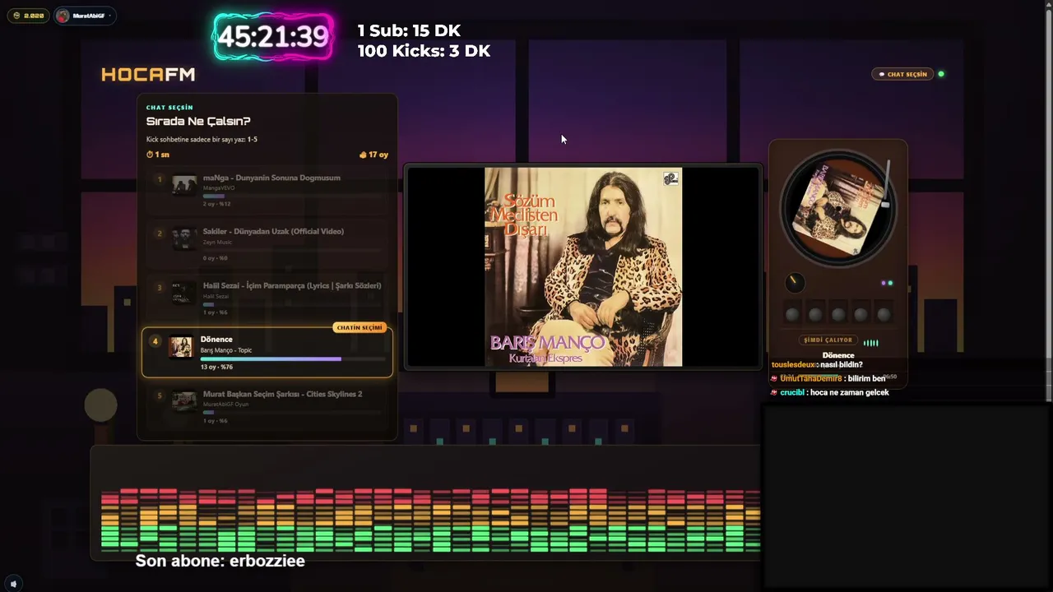This screenshot has width=1053, height=592.
Task: Click the CHATİN SEÇİMİ badge
Action: coord(360,327)
